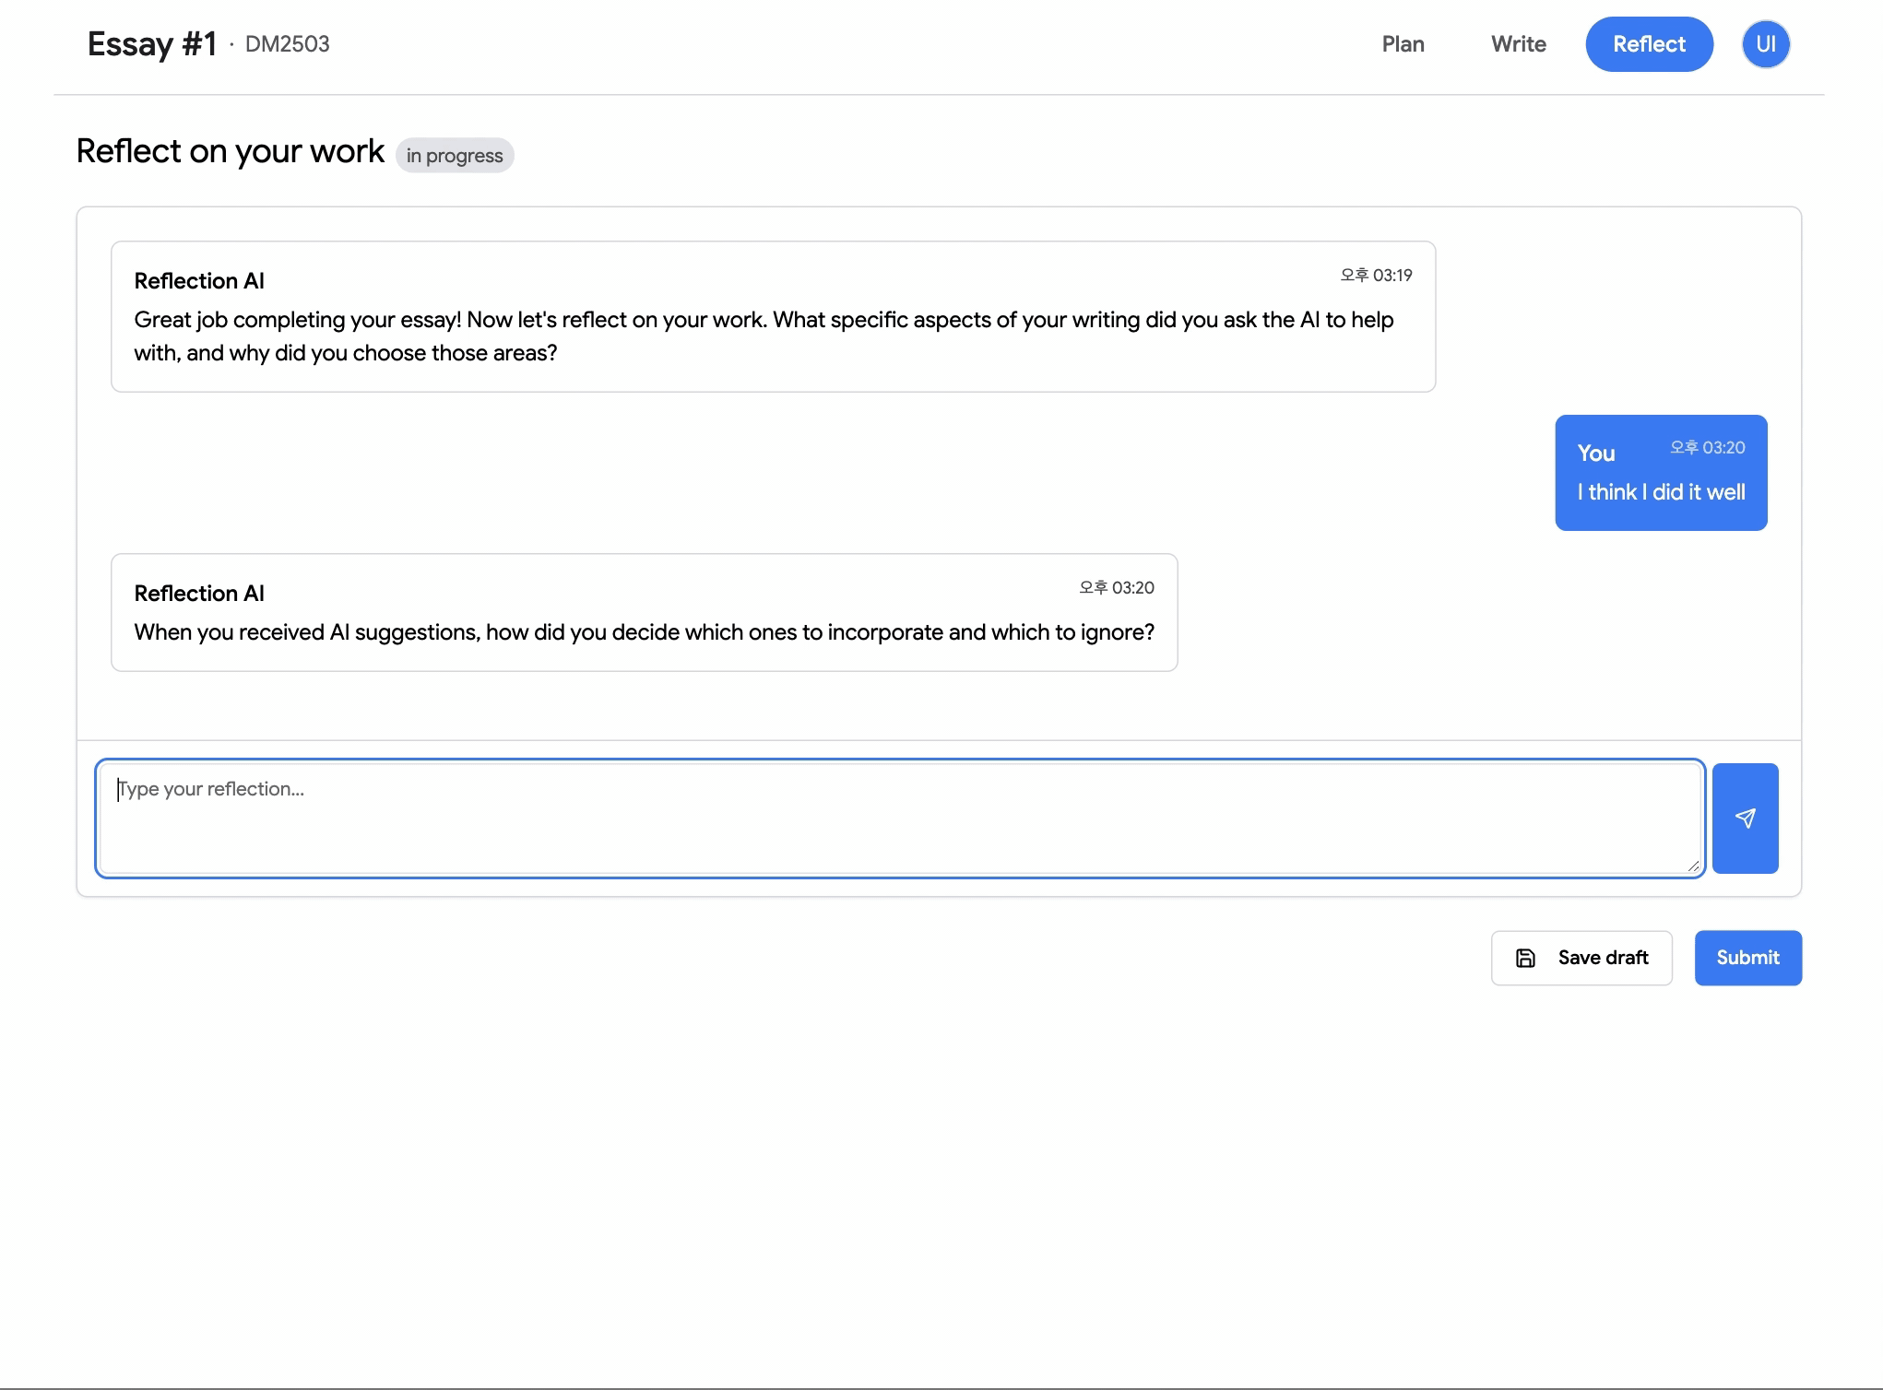Click the 'in progress' status badge
This screenshot has height=1390, width=1883.
tap(455, 156)
